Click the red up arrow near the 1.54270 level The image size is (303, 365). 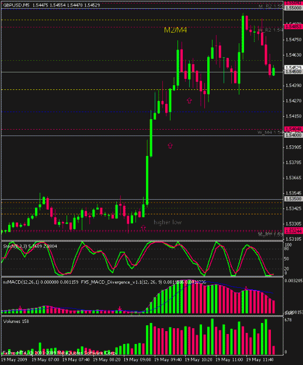pyautogui.click(x=189, y=100)
